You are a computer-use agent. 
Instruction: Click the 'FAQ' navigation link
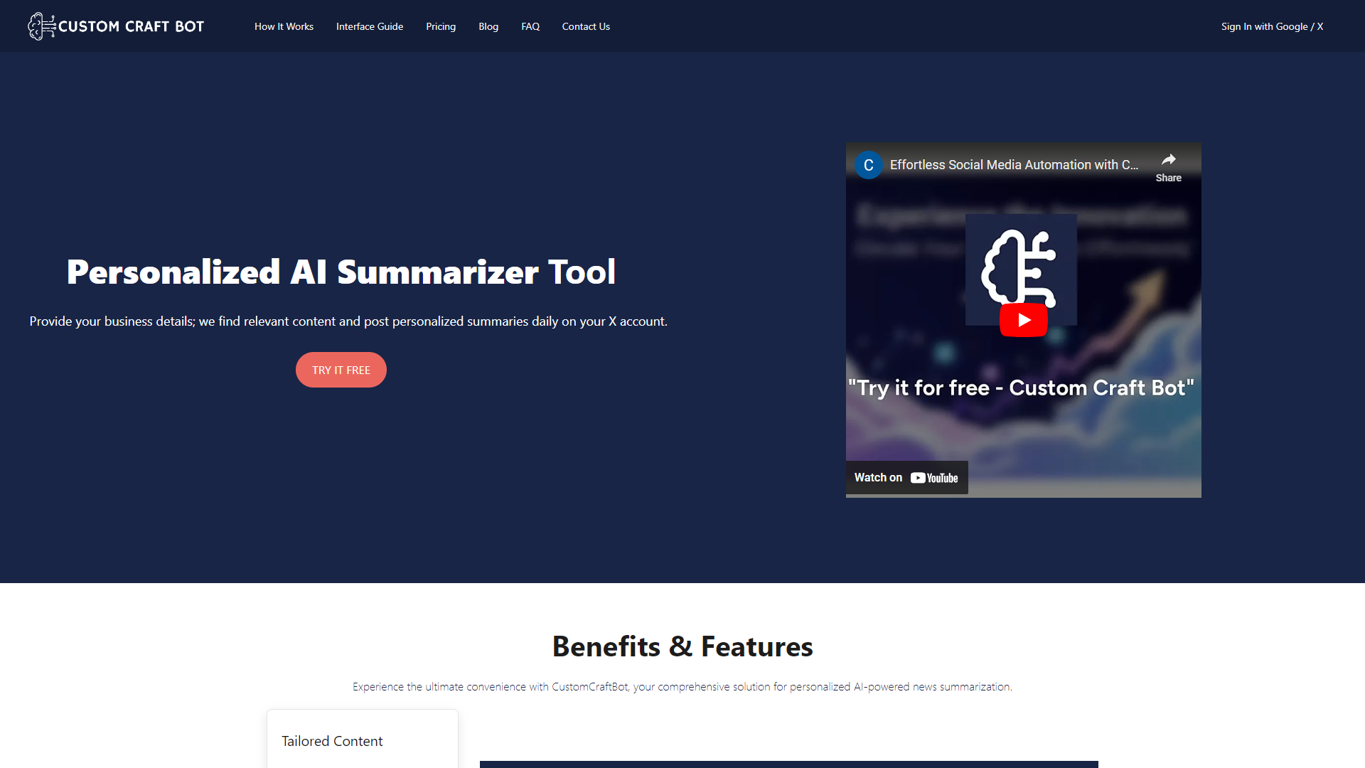point(530,26)
